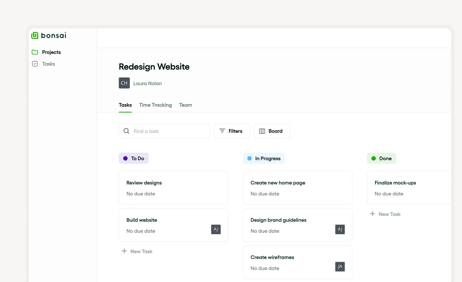
Task: Click the green Done status dot
Action: (374, 158)
